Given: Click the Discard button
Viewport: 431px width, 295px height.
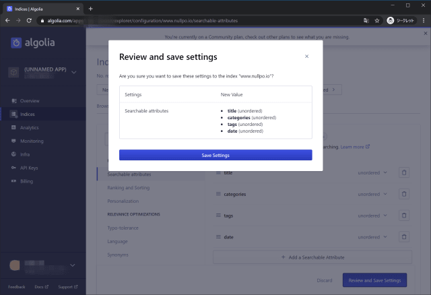Looking at the screenshot, I should (325, 280).
